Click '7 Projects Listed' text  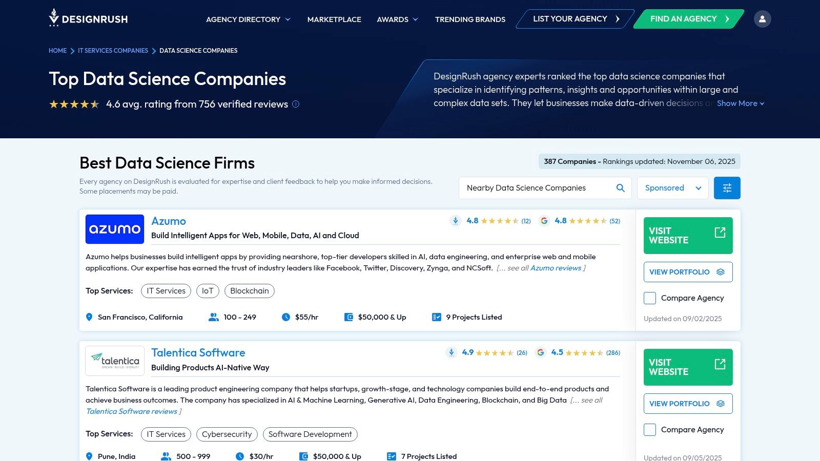coord(429,456)
